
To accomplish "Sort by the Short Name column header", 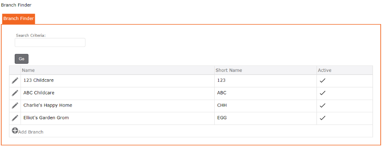I will 229,70.
